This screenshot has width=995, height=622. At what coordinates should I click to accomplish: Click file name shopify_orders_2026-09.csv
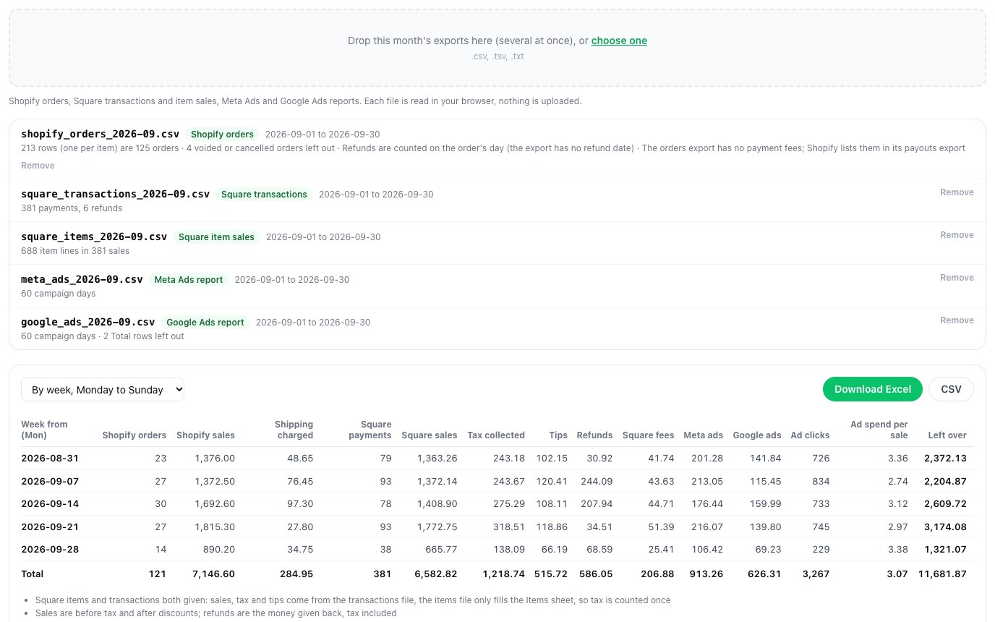tap(100, 134)
